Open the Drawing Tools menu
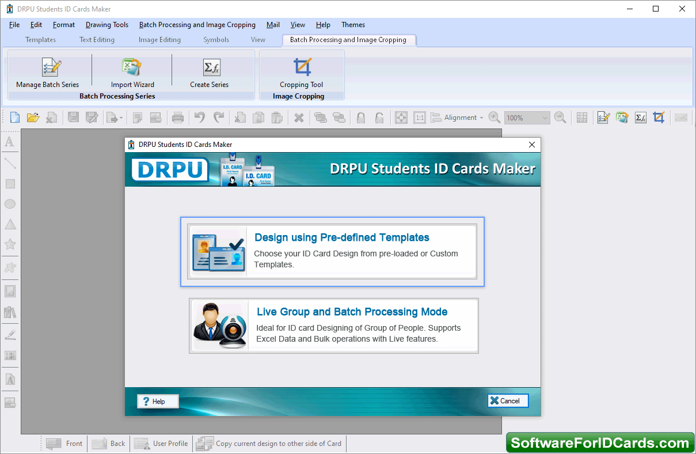This screenshot has width=696, height=454. [107, 25]
